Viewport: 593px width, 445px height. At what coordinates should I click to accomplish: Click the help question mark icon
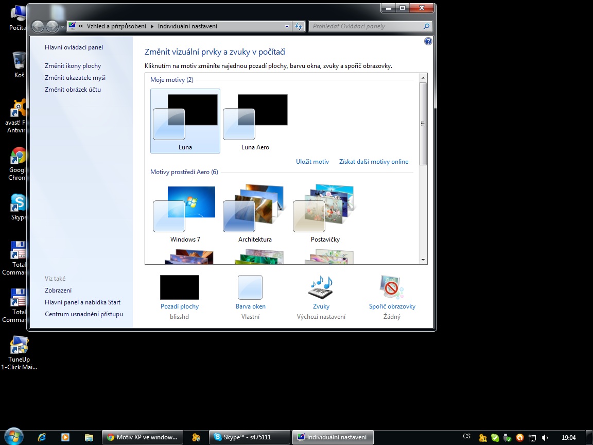(428, 41)
